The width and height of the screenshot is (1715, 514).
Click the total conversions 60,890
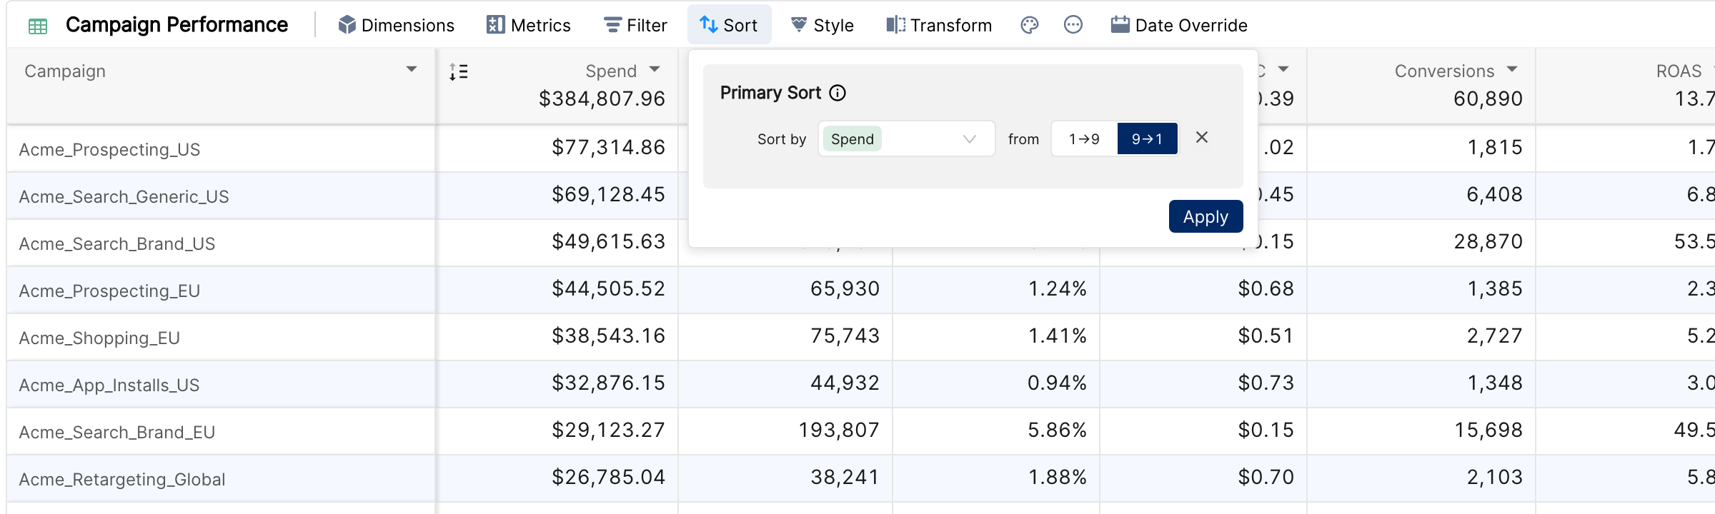point(1488,99)
